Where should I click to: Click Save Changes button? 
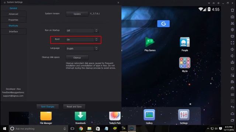48,107
